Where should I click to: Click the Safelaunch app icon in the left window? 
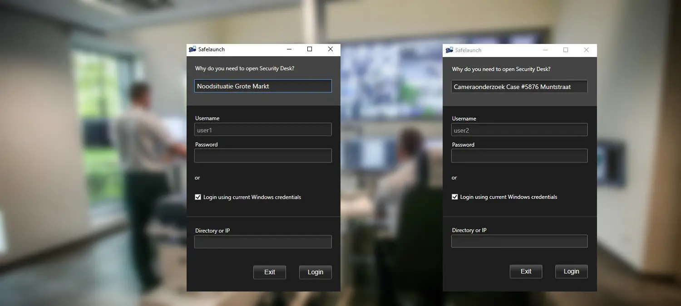[x=192, y=49]
